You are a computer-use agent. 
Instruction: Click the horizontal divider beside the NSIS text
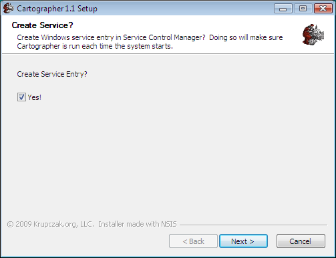point(254,225)
